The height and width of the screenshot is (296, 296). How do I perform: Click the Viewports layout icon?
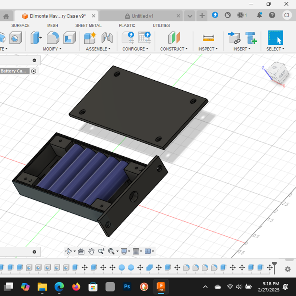click(148, 251)
